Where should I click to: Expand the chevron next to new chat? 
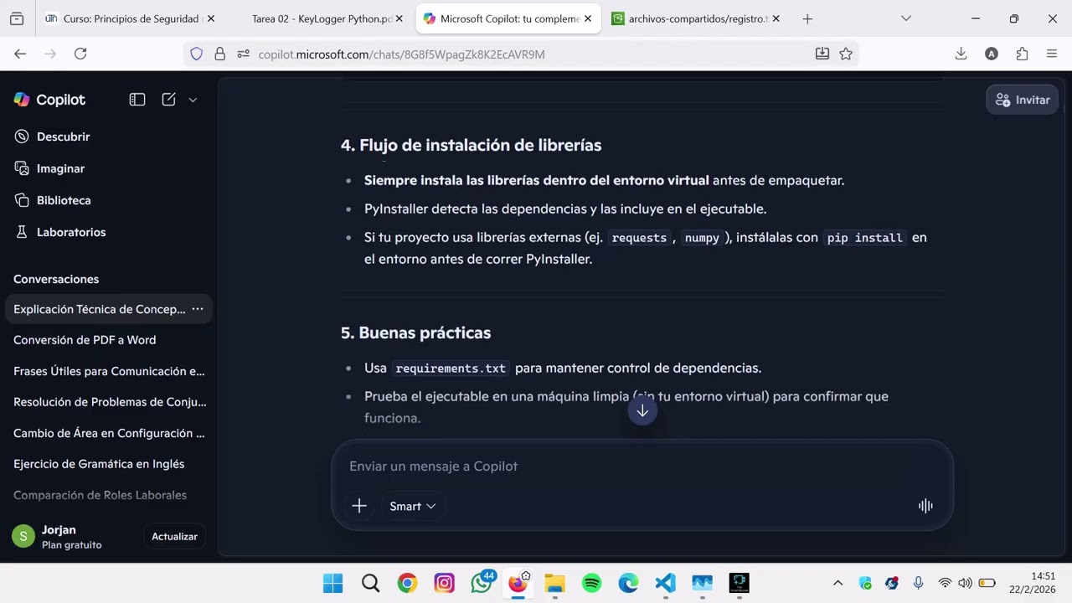(x=193, y=100)
